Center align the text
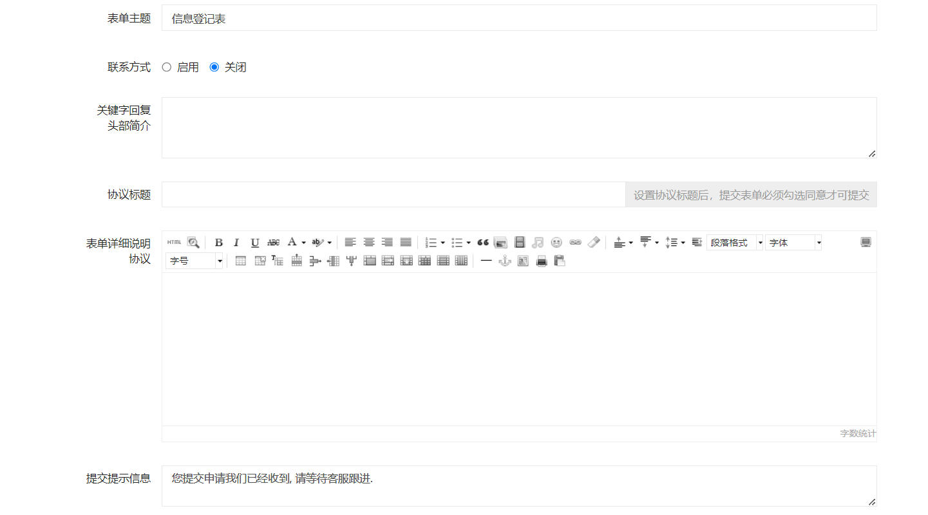Image resolution: width=928 pixels, height=515 pixels. tap(369, 242)
